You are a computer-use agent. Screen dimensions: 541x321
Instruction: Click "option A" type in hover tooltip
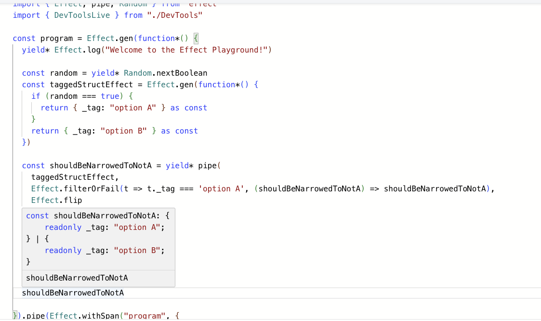137,227
